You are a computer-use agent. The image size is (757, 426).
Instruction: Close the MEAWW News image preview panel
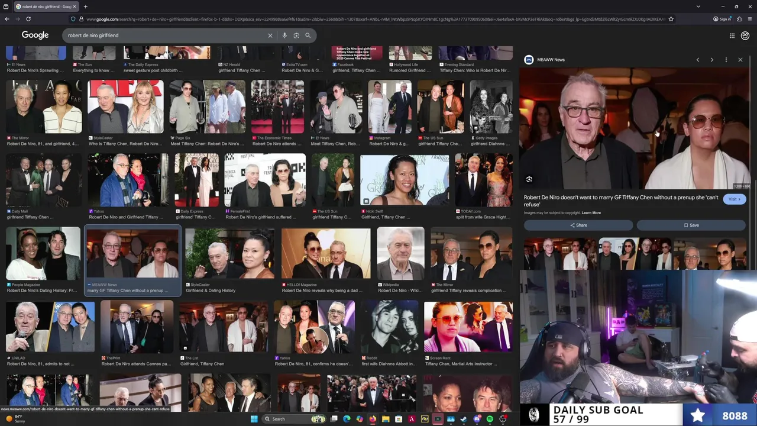pyautogui.click(x=740, y=60)
